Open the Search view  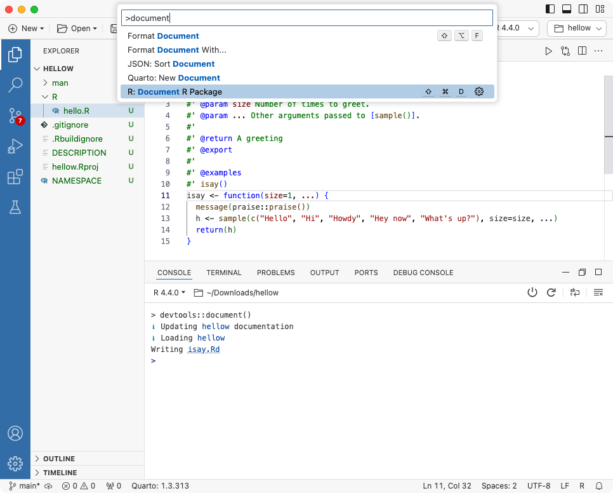point(15,84)
